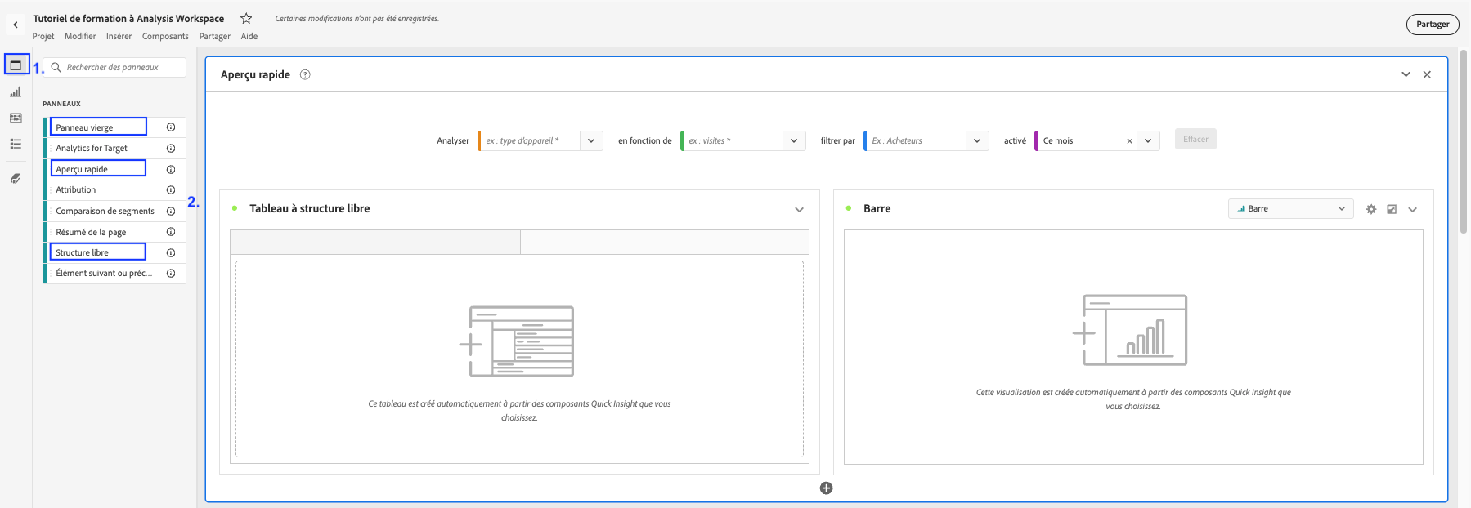This screenshot has width=1471, height=508.
Task: Clear the 'Ce mois' date selection
Action: coord(1129,141)
